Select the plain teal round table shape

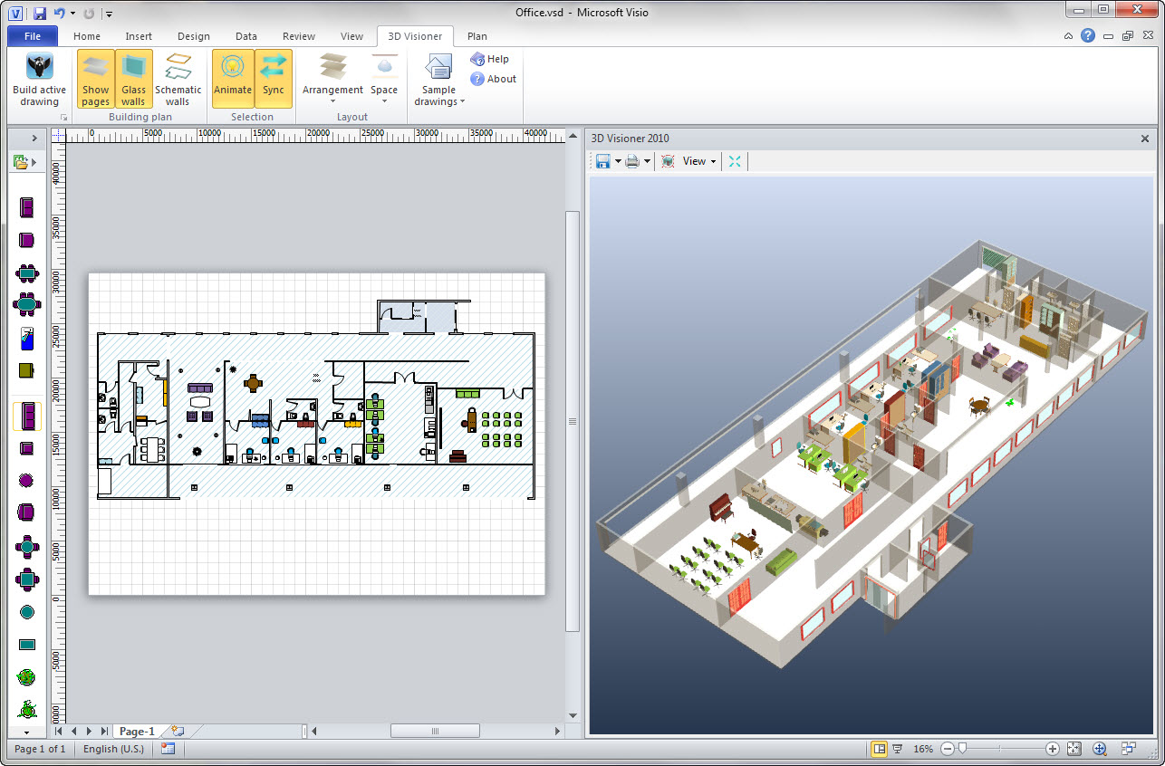pos(26,612)
